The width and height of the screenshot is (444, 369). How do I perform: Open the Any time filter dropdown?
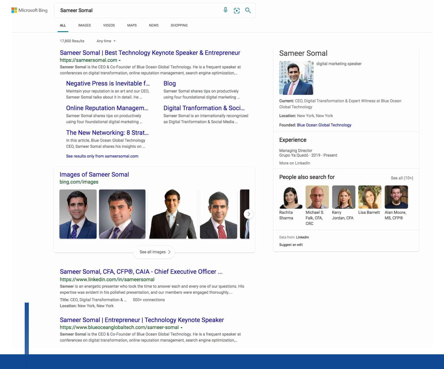coord(105,41)
